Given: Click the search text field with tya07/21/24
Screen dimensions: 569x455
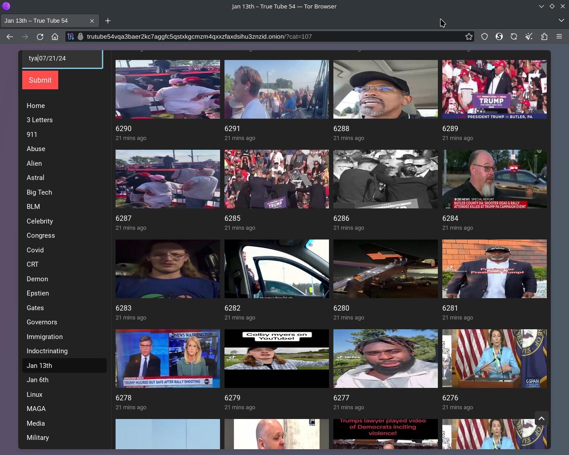Looking at the screenshot, I should [x=62, y=58].
